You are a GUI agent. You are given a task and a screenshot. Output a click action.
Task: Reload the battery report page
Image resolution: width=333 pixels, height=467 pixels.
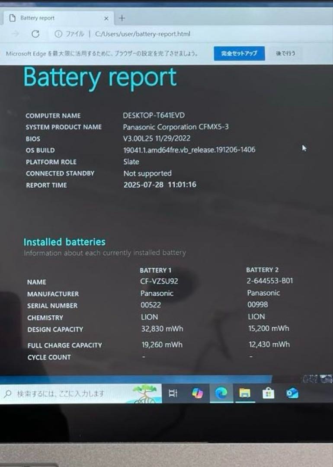coord(35,34)
